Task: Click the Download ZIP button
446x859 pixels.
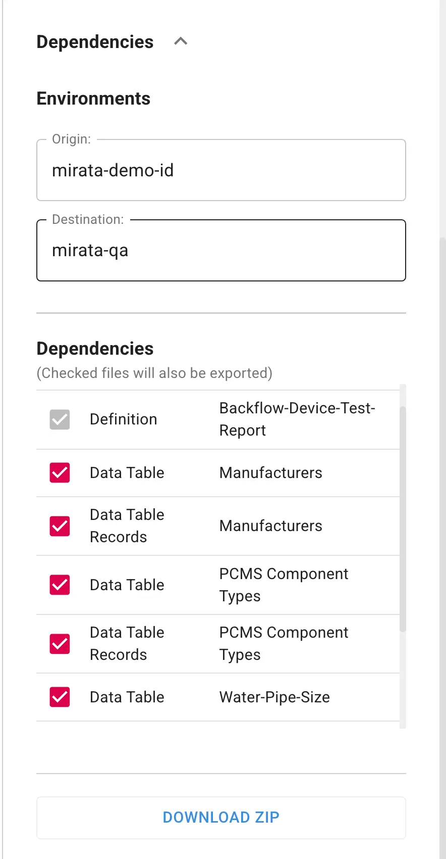Action: point(221,817)
